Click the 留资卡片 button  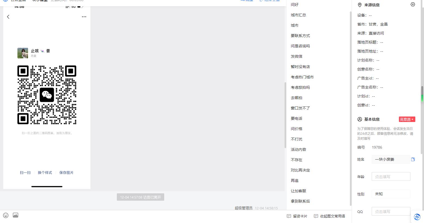click(x=297, y=216)
